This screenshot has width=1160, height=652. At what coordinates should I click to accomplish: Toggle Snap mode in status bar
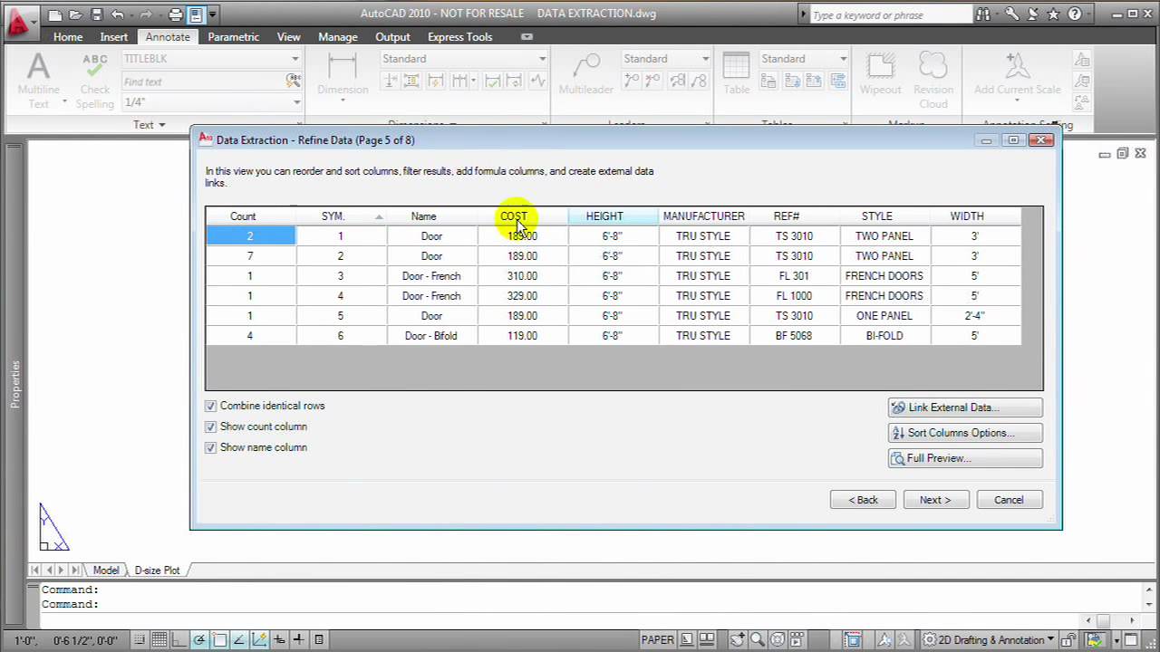[138, 640]
